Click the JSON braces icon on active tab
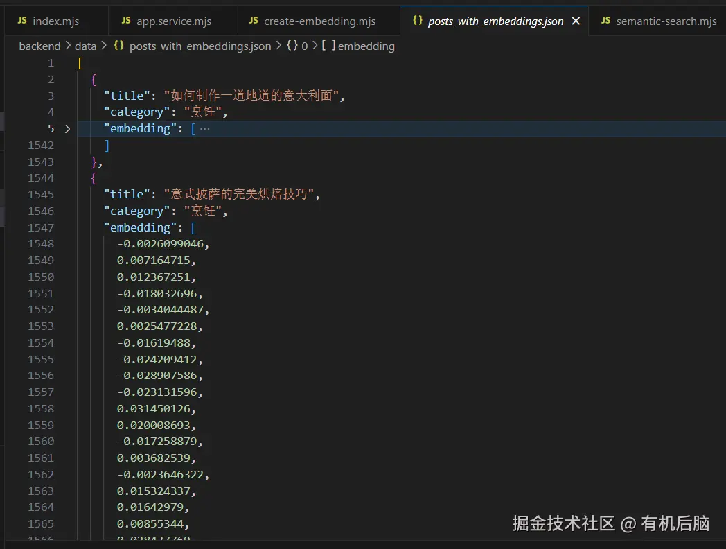 418,20
